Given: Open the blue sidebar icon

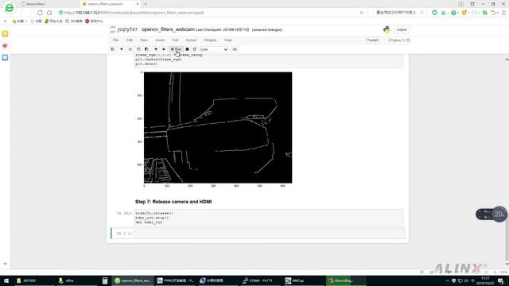Looking at the screenshot, I should (5, 58).
